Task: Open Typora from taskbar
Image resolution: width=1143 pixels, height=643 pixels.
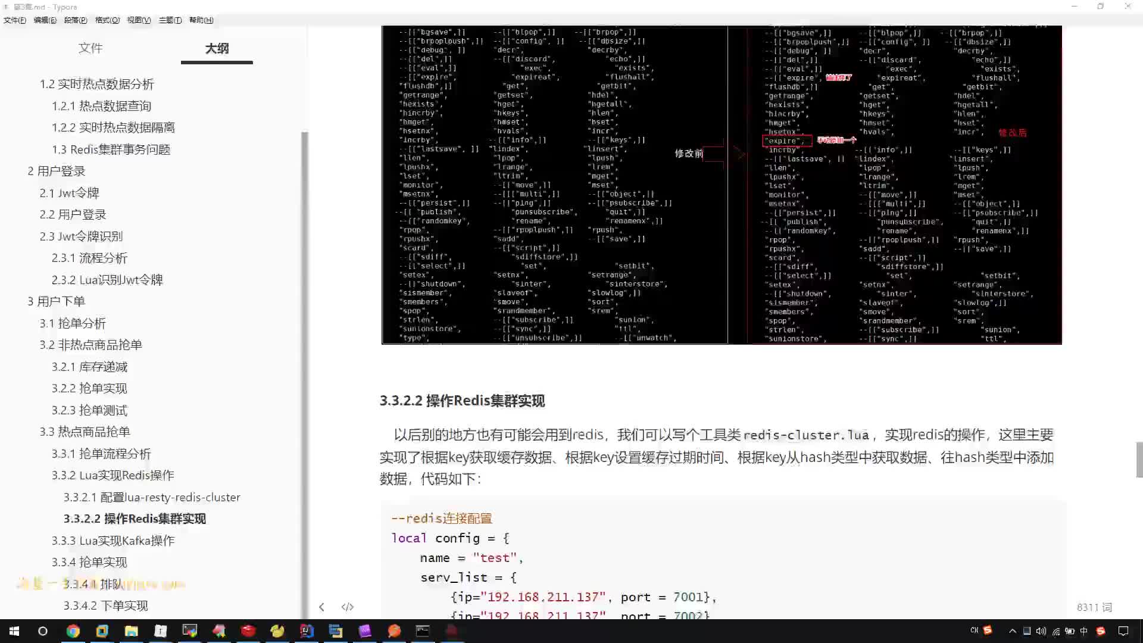Action: coord(160,631)
